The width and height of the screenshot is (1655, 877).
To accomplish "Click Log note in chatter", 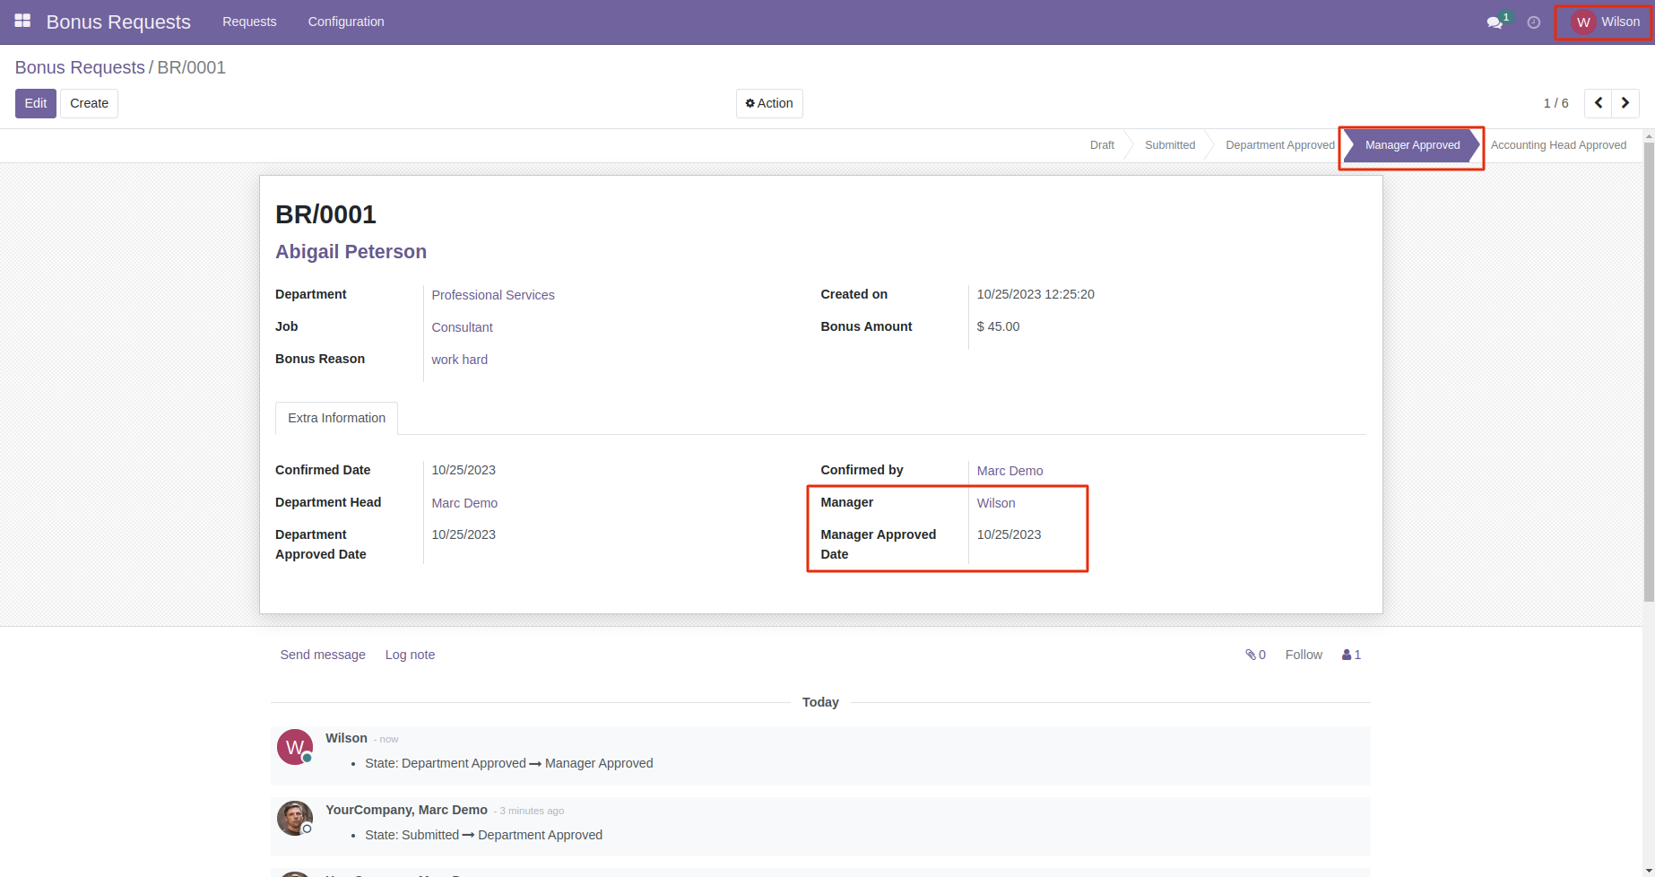I will tap(410, 655).
